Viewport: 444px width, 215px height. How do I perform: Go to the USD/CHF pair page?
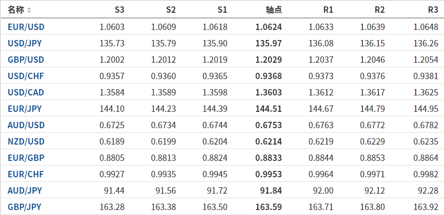point(26,76)
